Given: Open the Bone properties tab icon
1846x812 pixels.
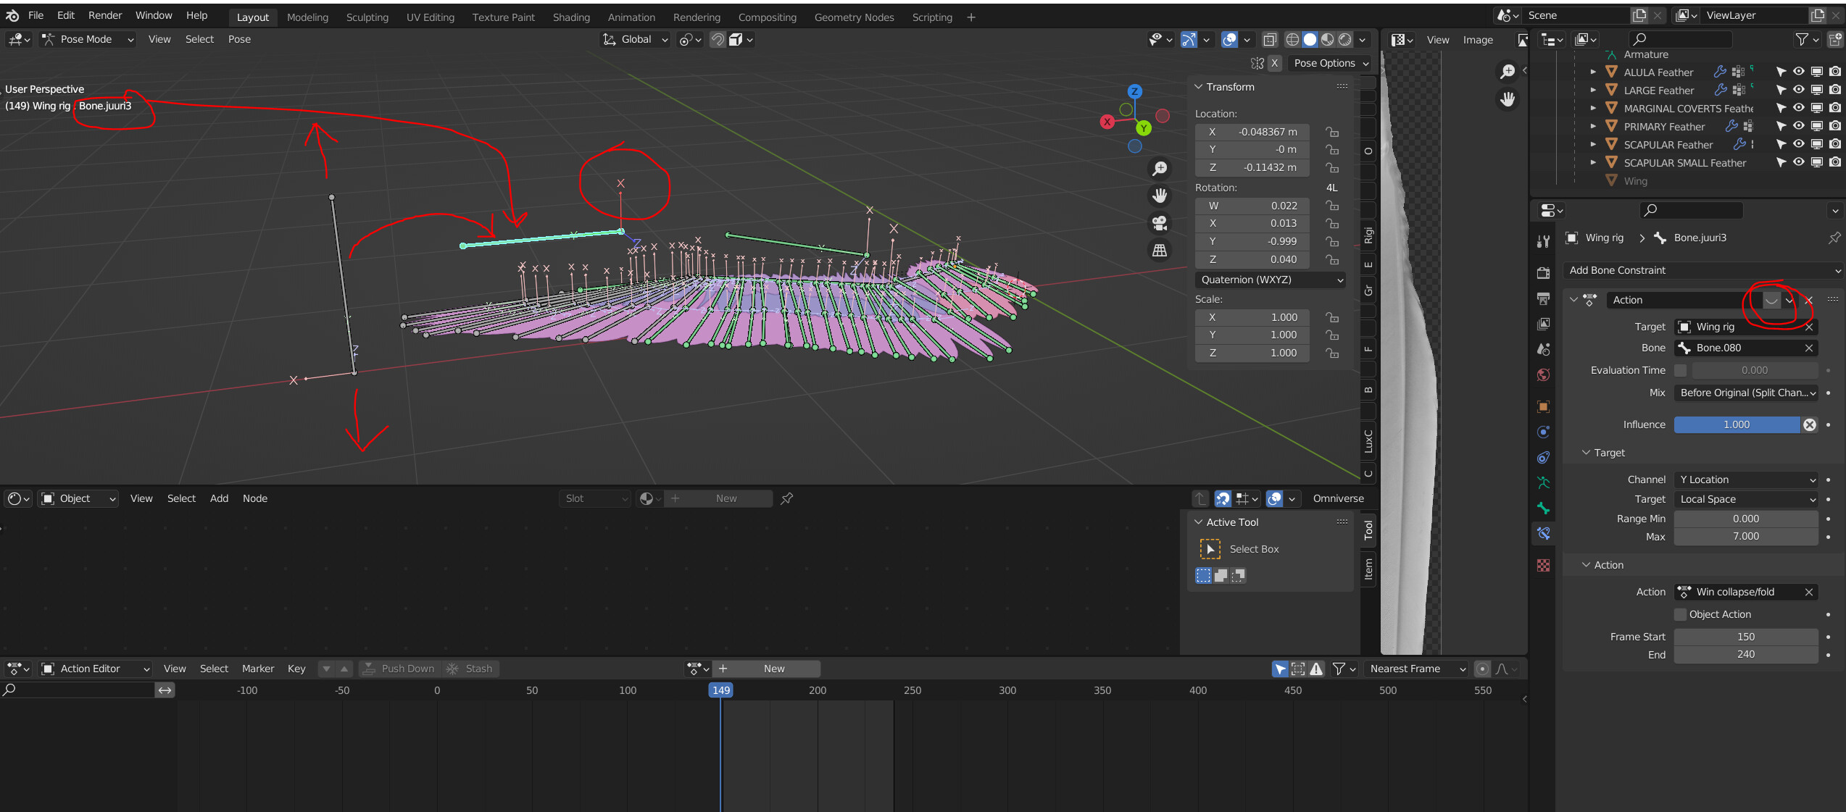Looking at the screenshot, I should click(x=1544, y=508).
